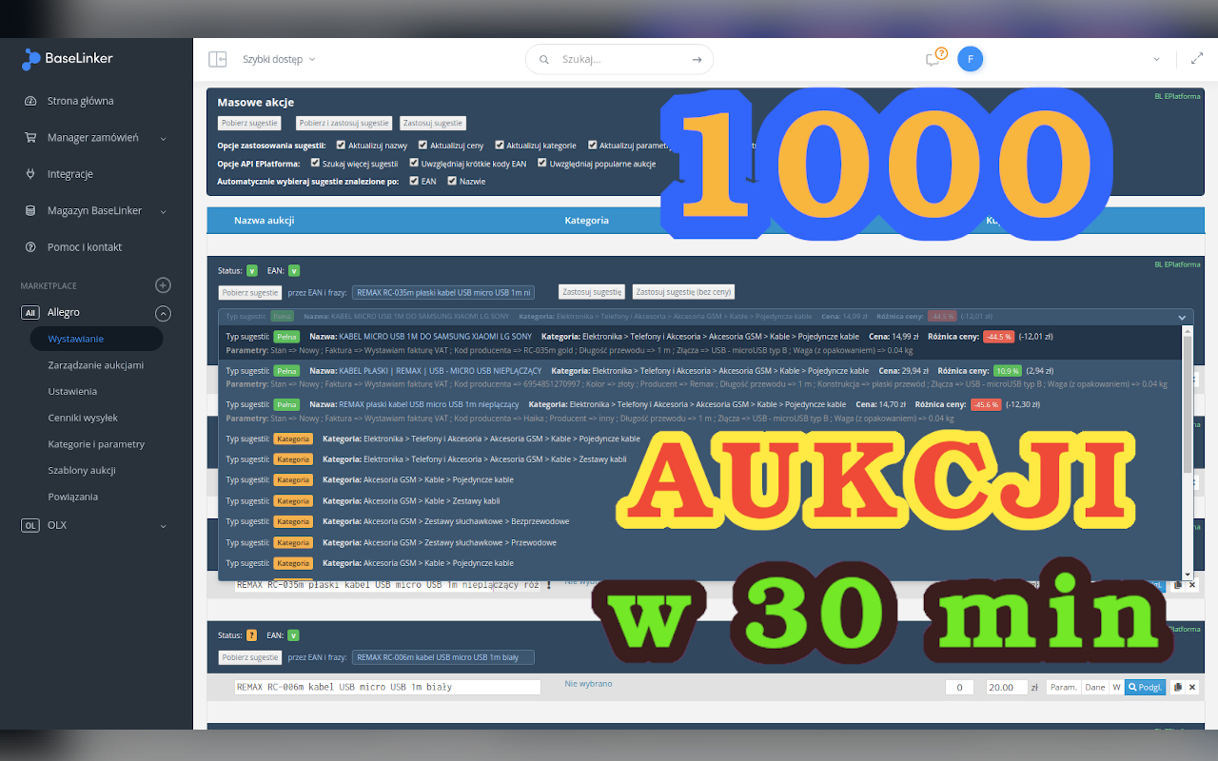This screenshot has width=1218, height=761.
Task: Click the Pomoc i kontakt question icon
Action: click(29, 247)
